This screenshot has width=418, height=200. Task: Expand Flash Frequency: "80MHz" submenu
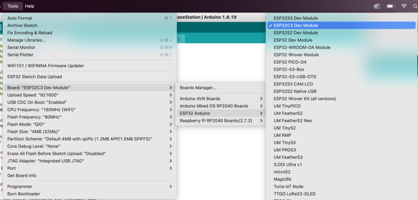(89, 117)
